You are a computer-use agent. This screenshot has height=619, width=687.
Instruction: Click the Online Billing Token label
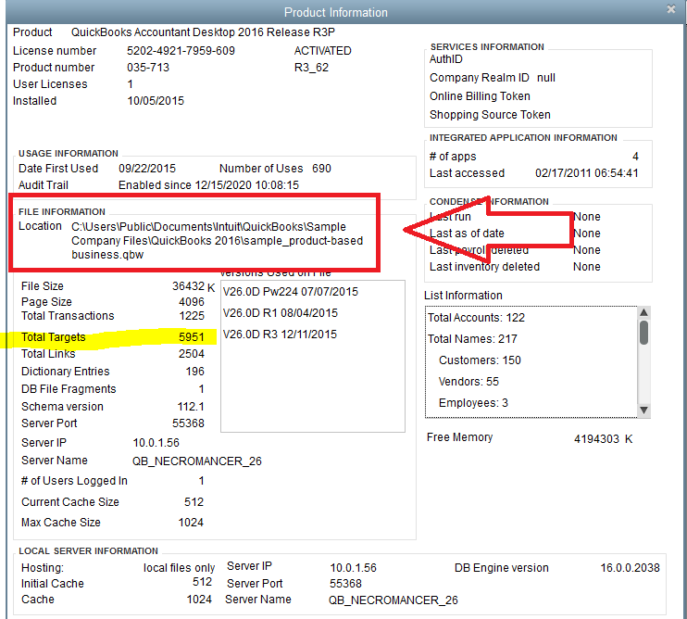click(x=480, y=96)
